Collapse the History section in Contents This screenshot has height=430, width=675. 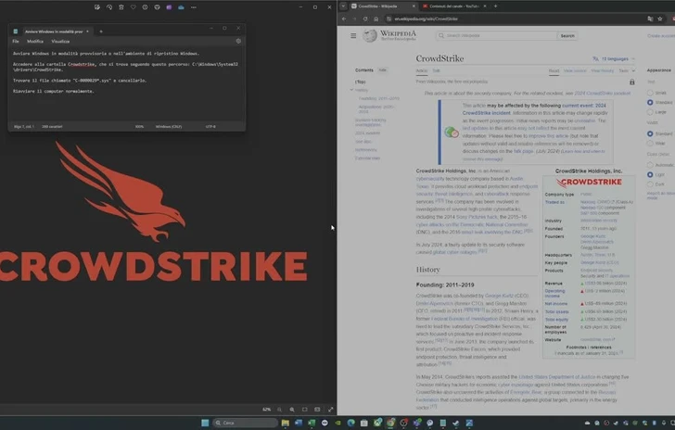[x=352, y=90]
